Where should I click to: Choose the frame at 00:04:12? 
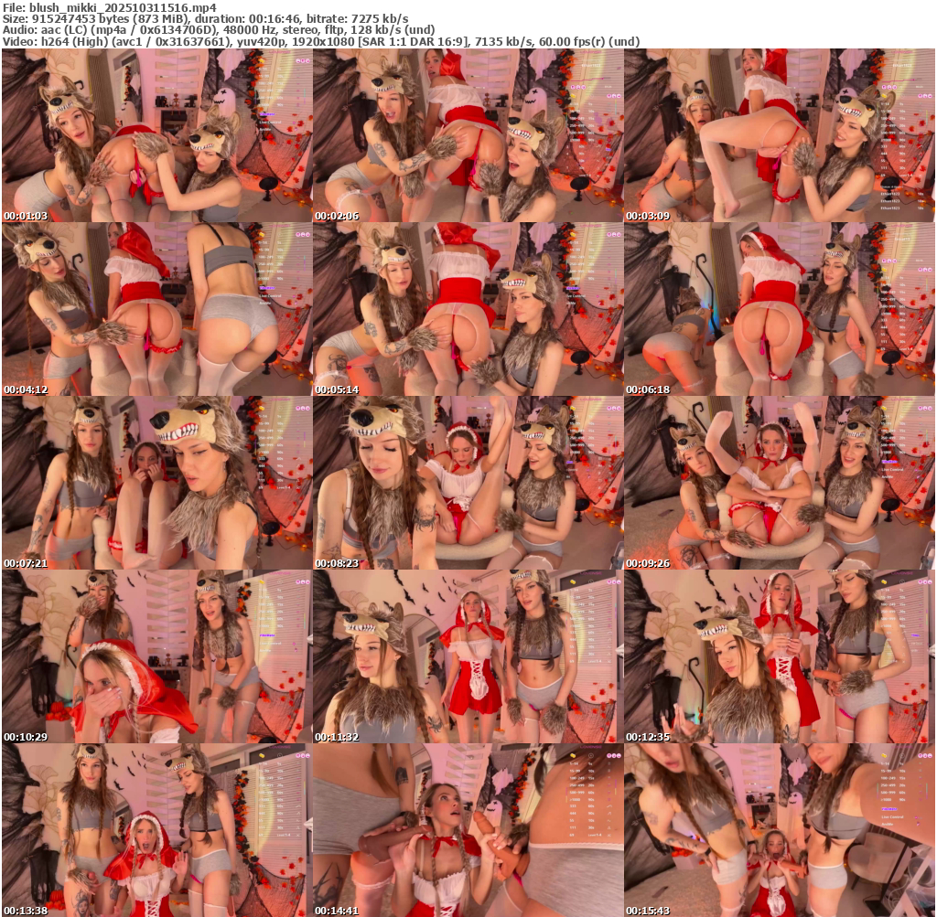(156, 309)
